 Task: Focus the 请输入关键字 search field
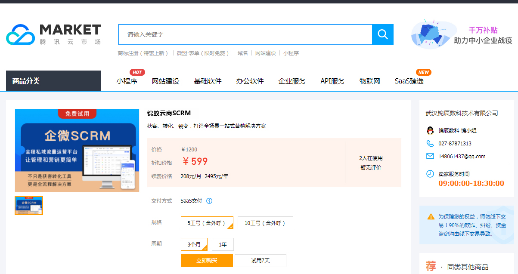tap(245, 34)
